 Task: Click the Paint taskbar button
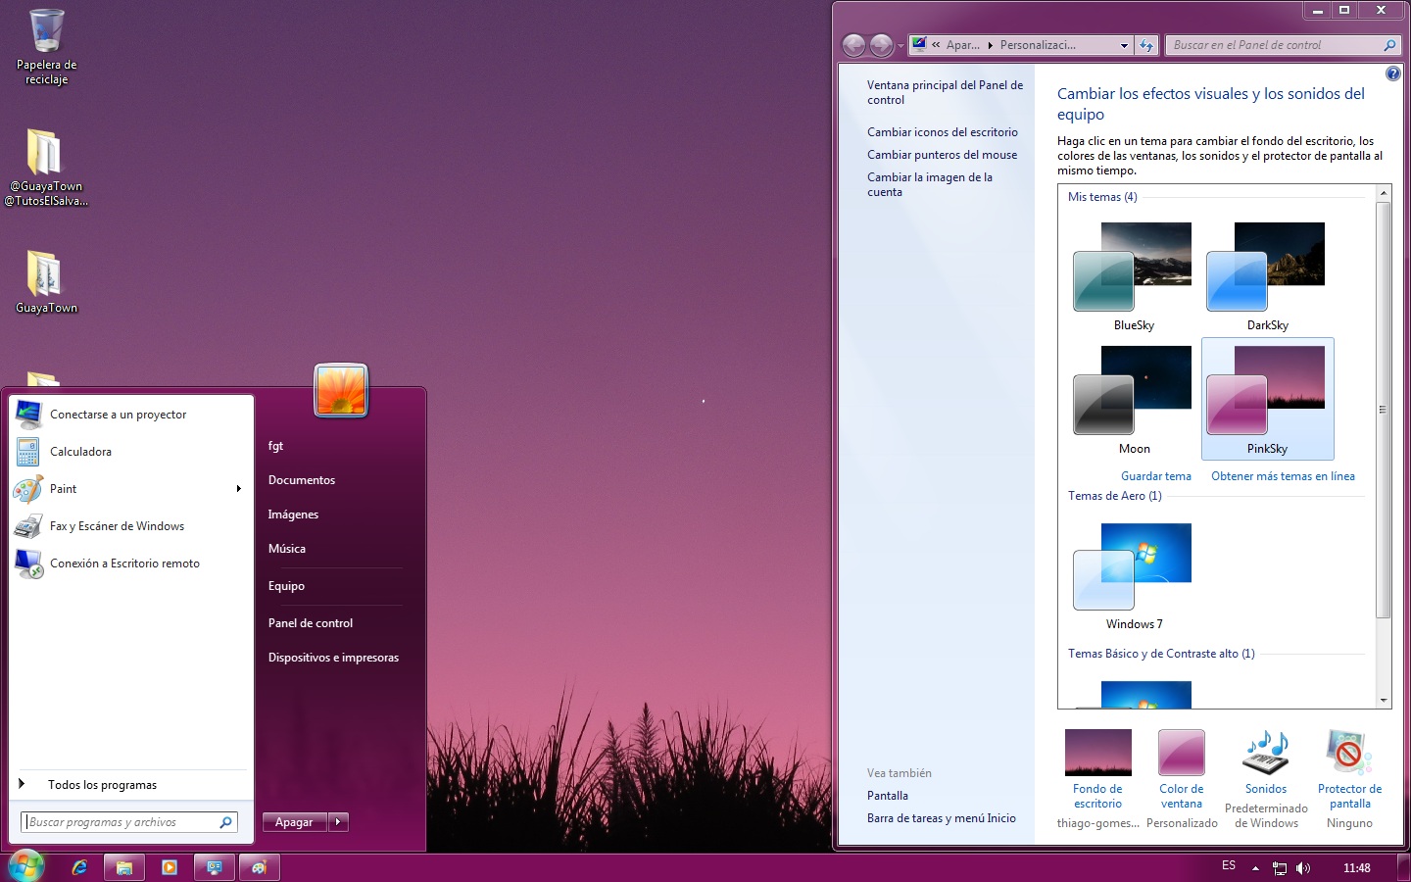tap(259, 867)
